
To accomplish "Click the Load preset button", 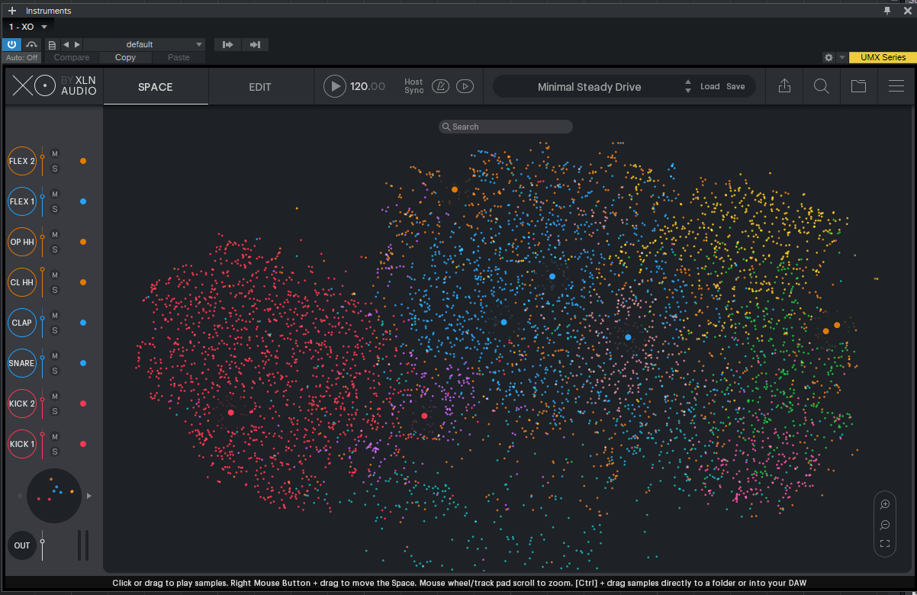I will [710, 87].
